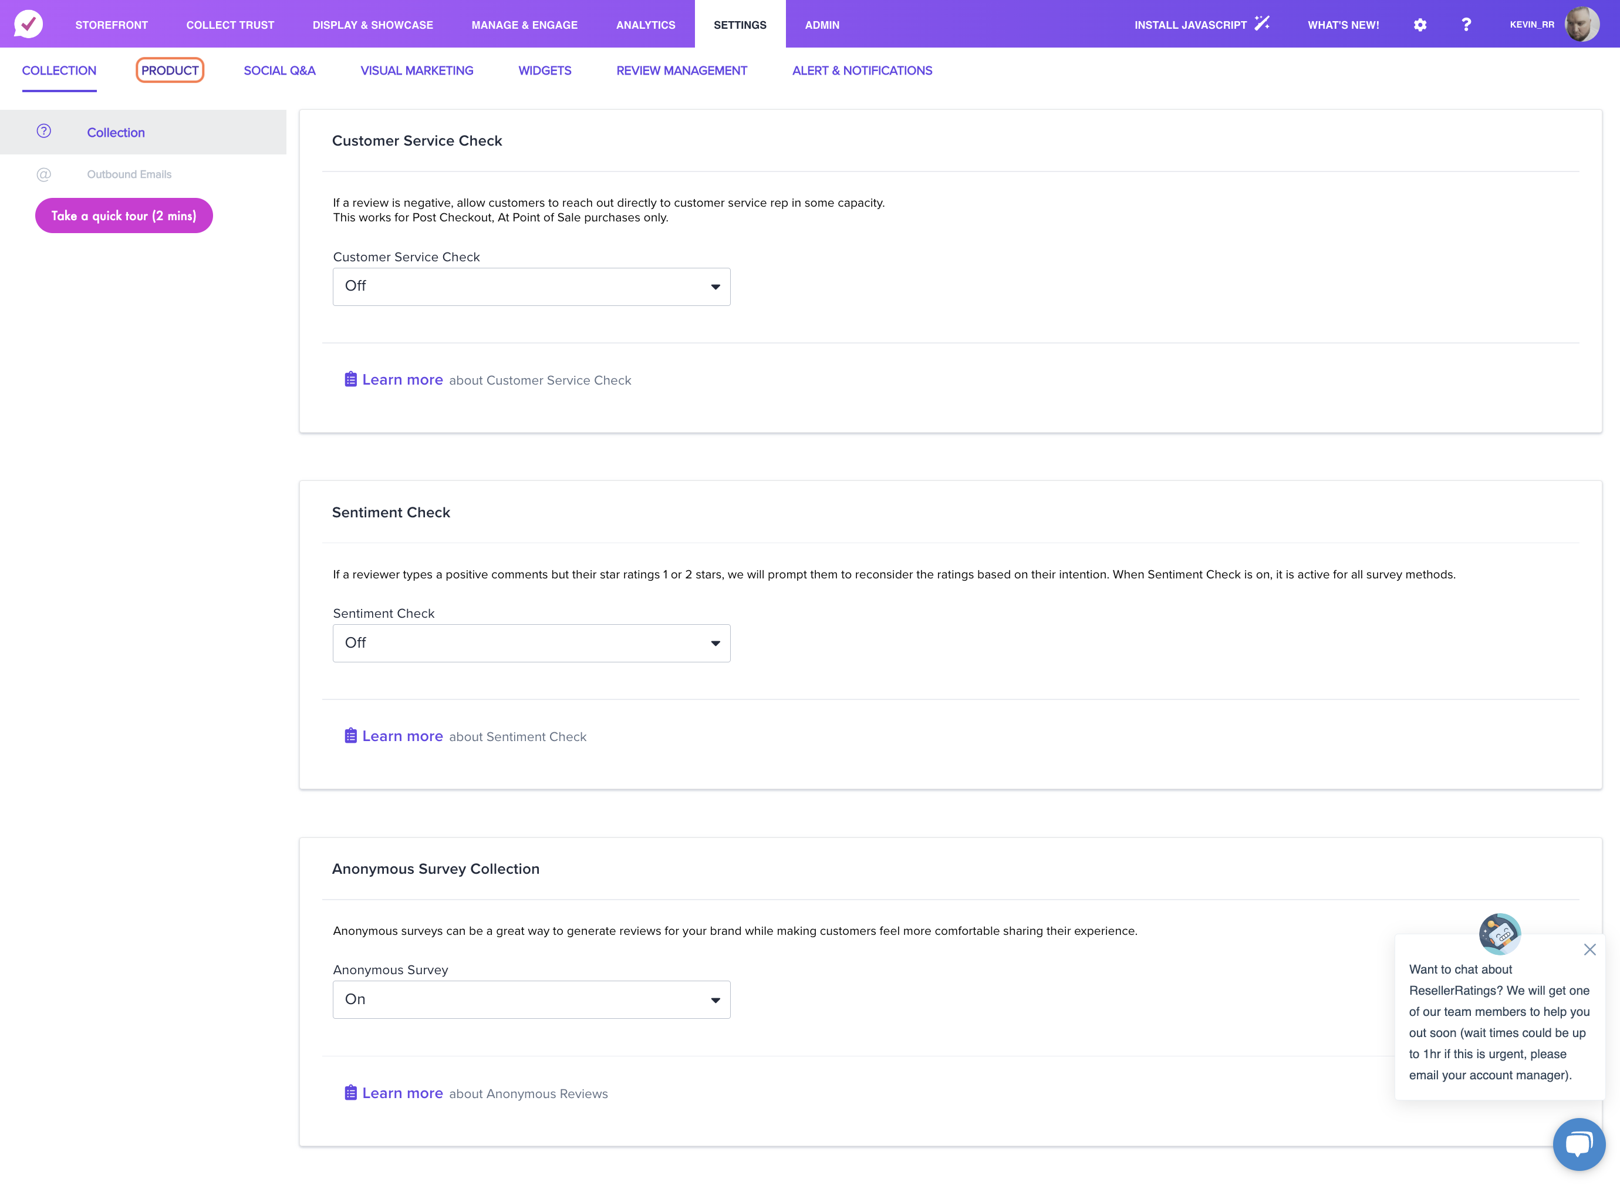
Task: Click Take a quick tour button
Action: click(123, 215)
